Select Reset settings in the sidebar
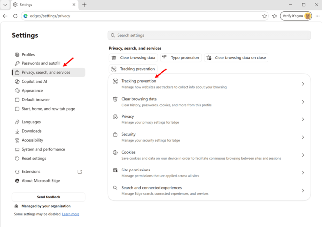322x227 pixels. pos(49,159)
